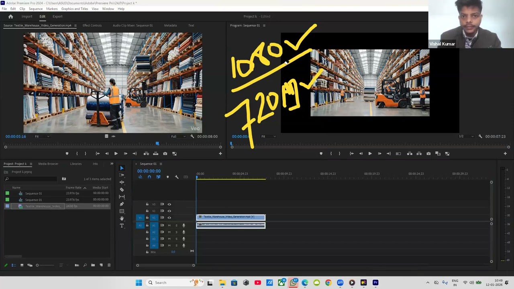Image resolution: width=514 pixels, height=289 pixels.
Task: Mute audio track A1
Action: pos(169,226)
